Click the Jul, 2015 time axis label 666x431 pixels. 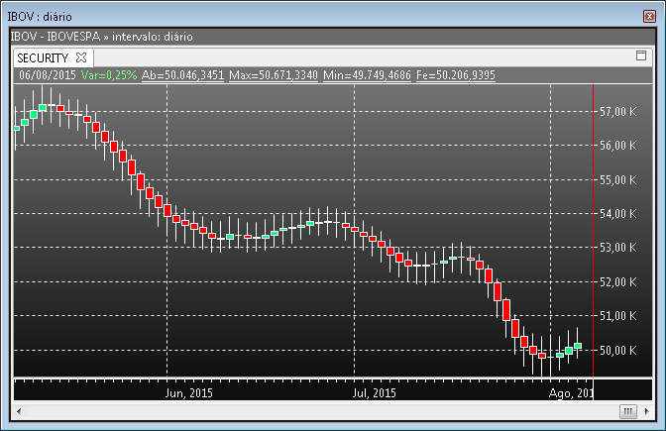tap(374, 392)
